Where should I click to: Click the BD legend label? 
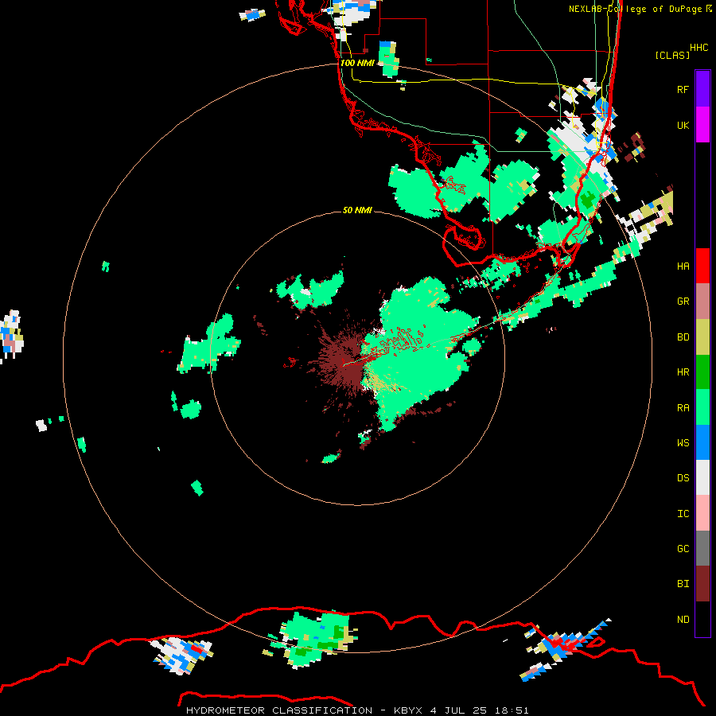683,337
